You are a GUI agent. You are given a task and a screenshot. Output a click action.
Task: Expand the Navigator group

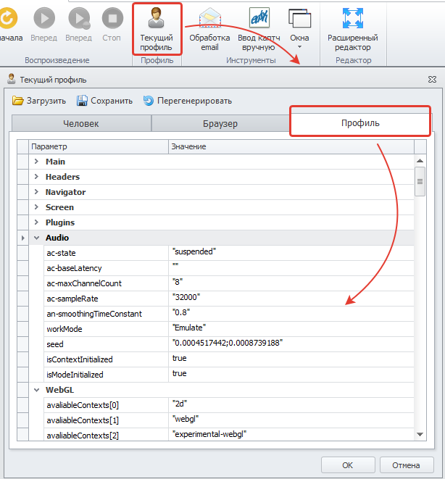pos(36,192)
